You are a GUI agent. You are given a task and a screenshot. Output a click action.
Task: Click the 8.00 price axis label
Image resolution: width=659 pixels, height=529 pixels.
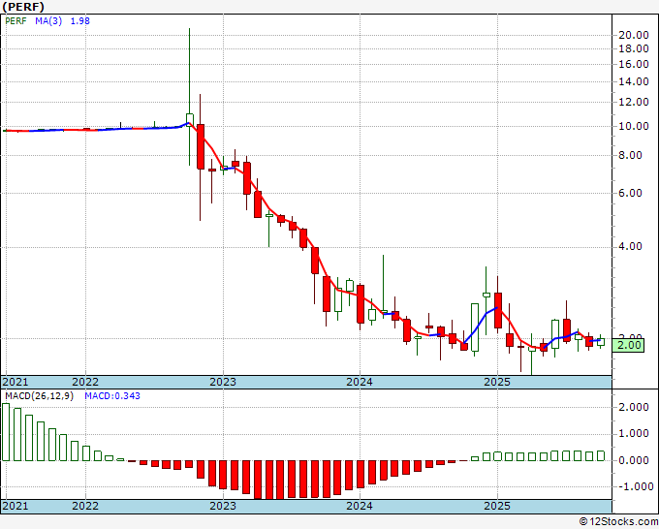pos(631,155)
